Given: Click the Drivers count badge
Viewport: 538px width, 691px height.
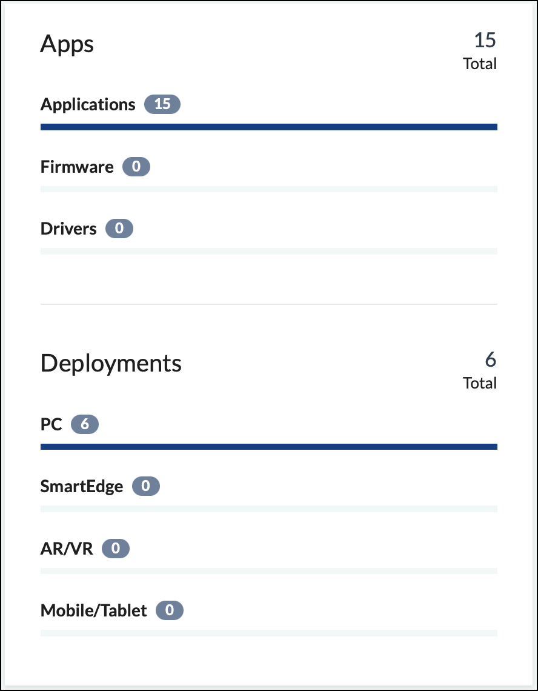Looking at the screenshot, I should pos(119,229).
